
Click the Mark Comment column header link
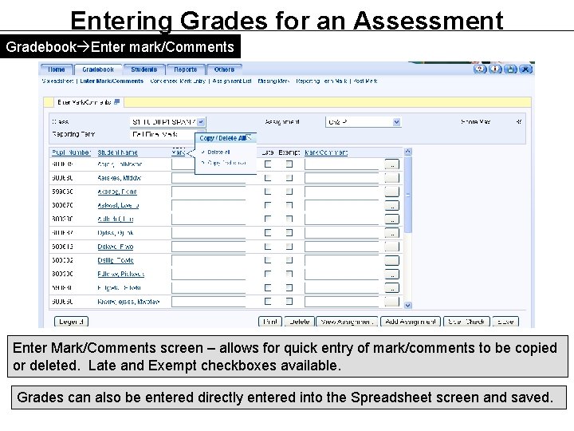coord(326,152)
